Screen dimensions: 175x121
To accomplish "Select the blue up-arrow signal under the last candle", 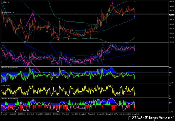I will (134, 17).
